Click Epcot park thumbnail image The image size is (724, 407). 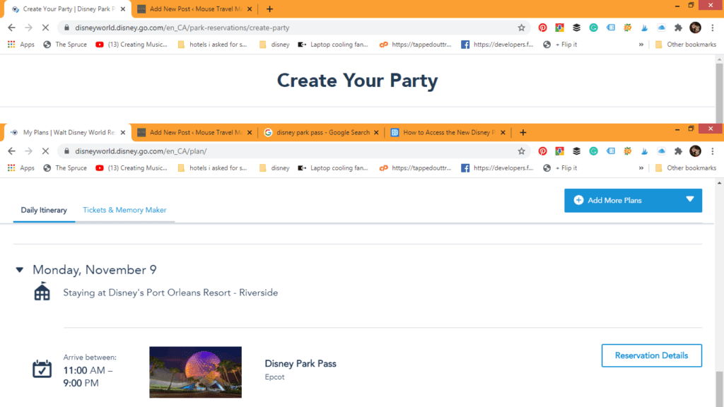195,372
